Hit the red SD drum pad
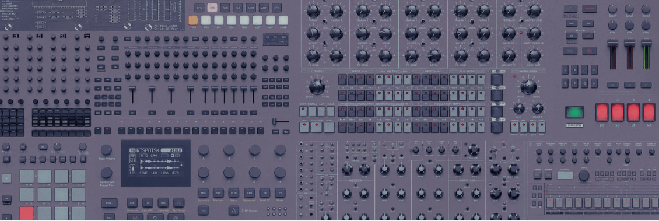The width and height of the screenshot is (659, 221). coord(618,112)
